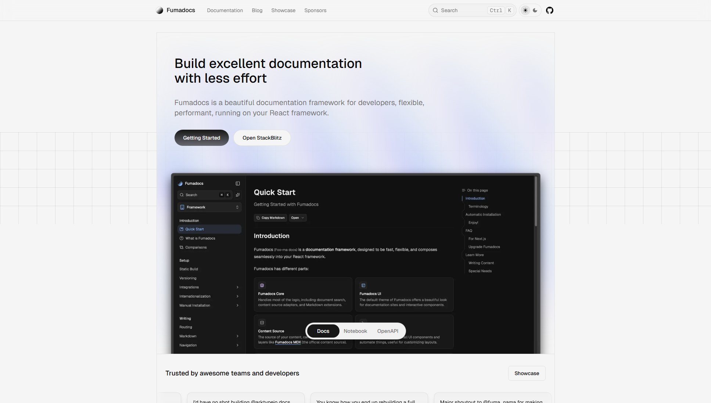This screenshot has width=711, height=403.
Task: Click the Content Source card icon
Action: pyautogui.click(x=262, y=323)
